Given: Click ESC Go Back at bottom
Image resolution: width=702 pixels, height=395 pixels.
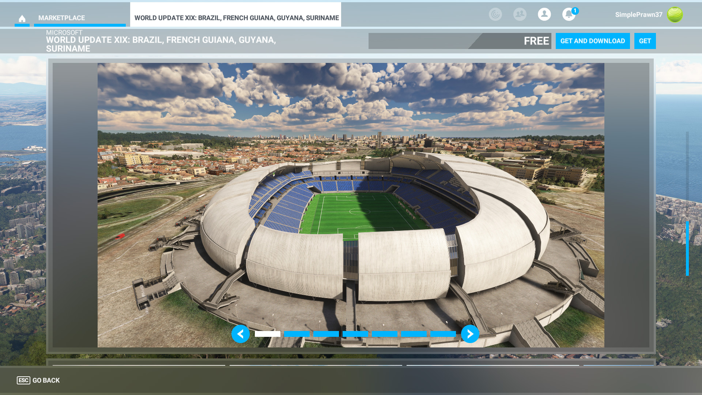Looking at the screenshot, I should (38, 380).
